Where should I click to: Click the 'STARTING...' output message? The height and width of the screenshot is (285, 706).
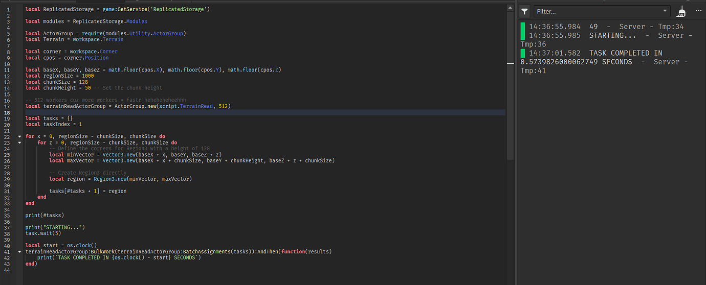[x=606, y=39]
